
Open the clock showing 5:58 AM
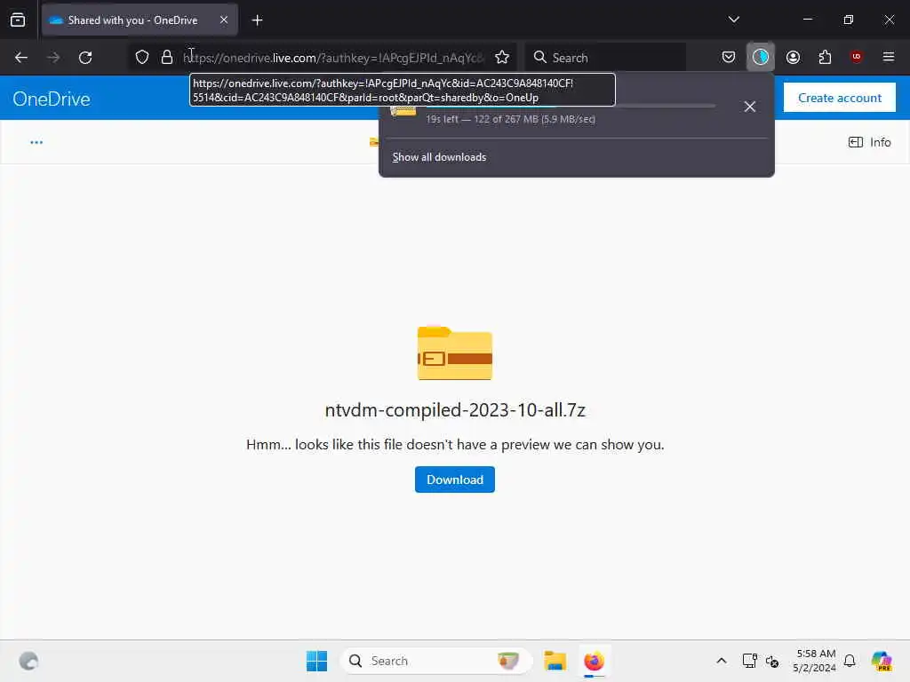pyautogui.click(x=814, y=661)
